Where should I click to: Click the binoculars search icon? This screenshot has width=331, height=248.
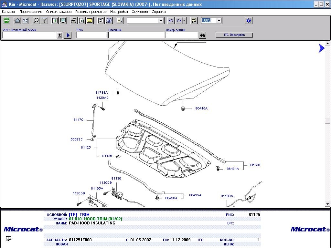tap(202, 35)
